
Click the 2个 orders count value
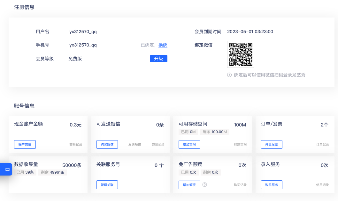[324, 125]
